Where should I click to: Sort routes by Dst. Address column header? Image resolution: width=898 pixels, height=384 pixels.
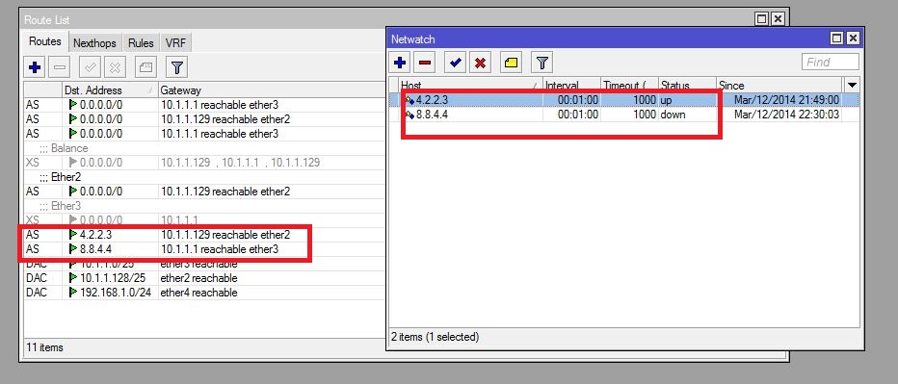tap(110, 90)
